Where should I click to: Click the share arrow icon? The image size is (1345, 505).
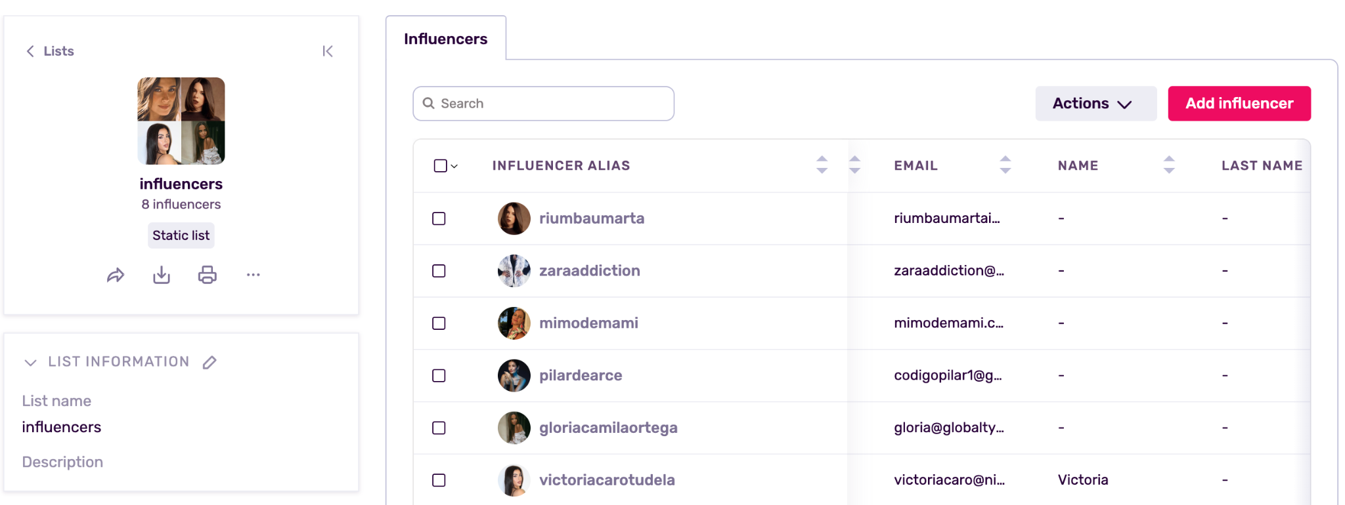pos(116,275)
